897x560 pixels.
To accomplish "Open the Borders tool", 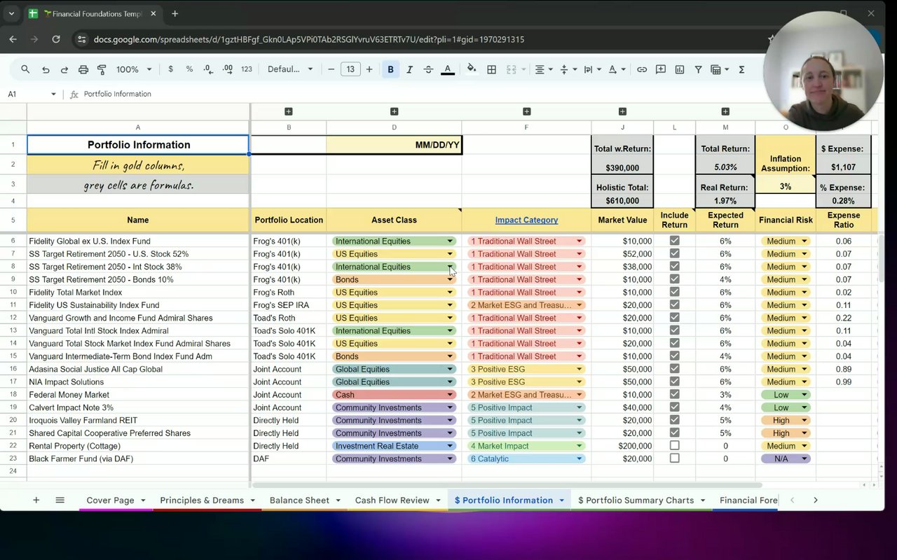I will coord(492,69).
